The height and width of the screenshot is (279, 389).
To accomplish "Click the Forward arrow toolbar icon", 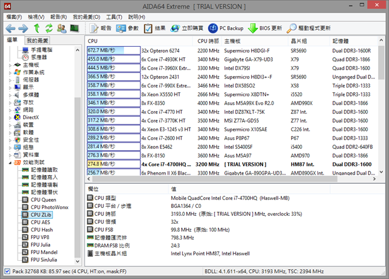I will point(23,29).
